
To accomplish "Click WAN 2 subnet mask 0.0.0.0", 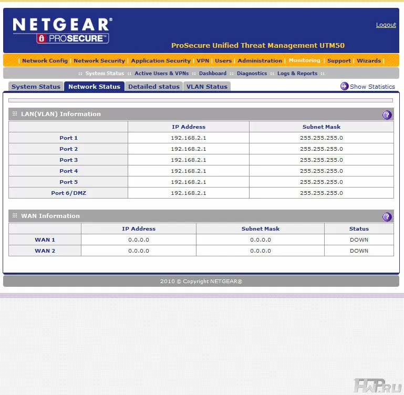I will (x=261, y=251).
